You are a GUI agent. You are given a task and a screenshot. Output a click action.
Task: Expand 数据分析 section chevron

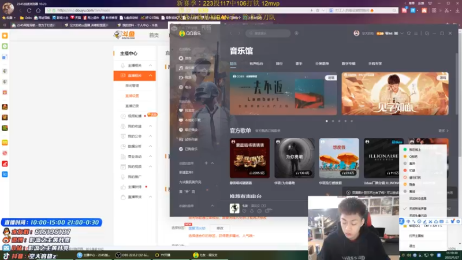(x=151, y=146)
